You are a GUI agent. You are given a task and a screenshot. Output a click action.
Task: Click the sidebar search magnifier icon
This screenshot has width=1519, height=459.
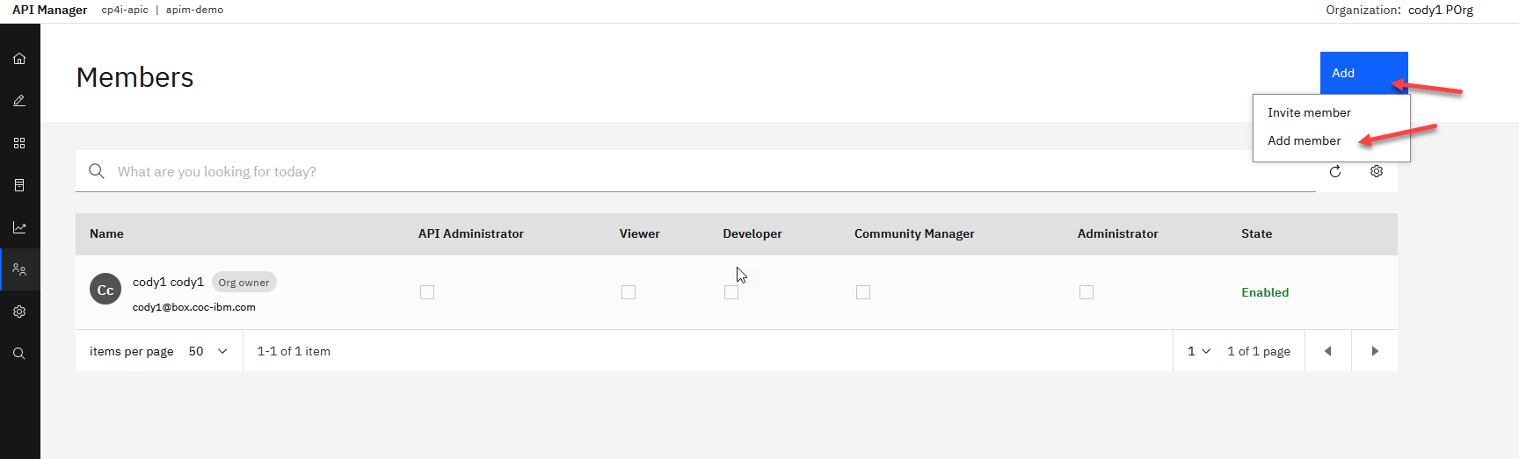pos(19,354)
